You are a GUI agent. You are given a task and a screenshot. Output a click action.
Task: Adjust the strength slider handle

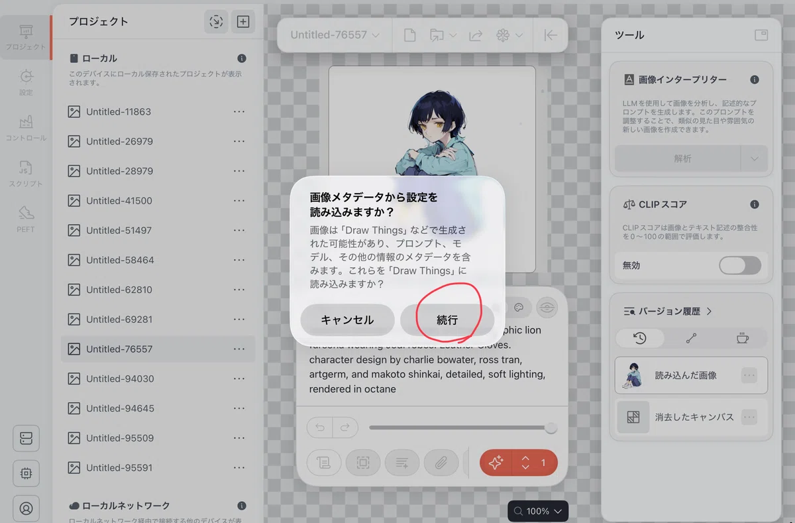551,428
